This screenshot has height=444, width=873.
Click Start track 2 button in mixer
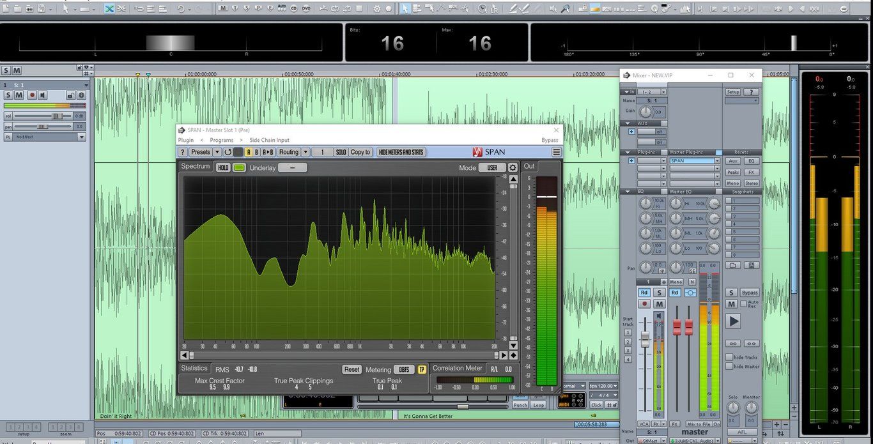[628, 342]
